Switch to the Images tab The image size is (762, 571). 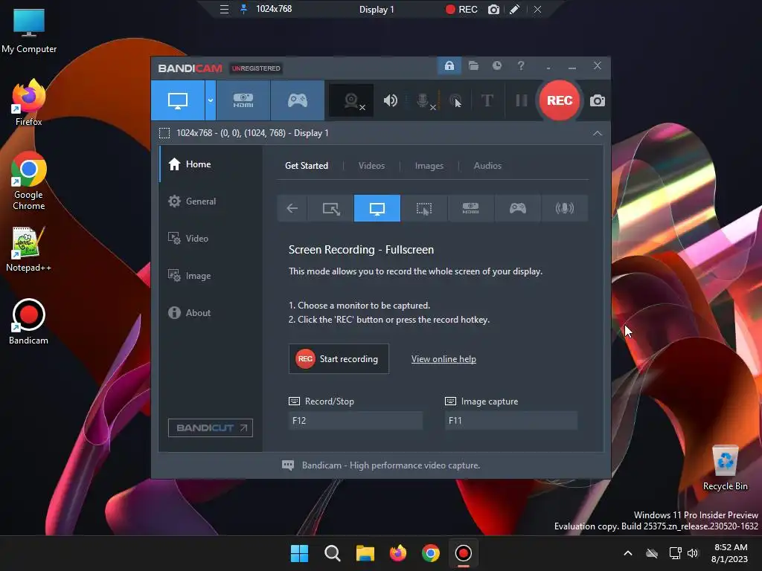429,166
